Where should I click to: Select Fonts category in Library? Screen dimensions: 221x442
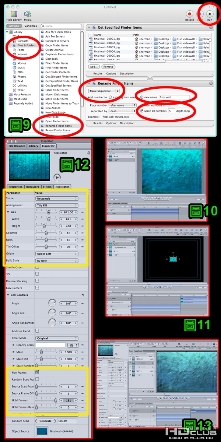tap(21, 50)
